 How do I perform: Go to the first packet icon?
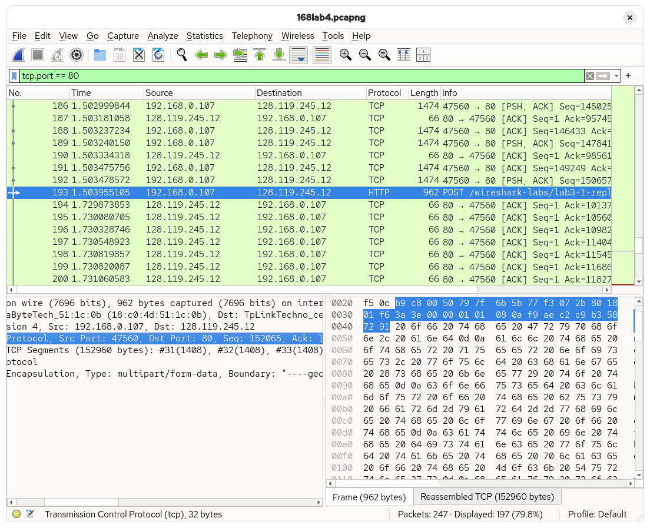260,55
